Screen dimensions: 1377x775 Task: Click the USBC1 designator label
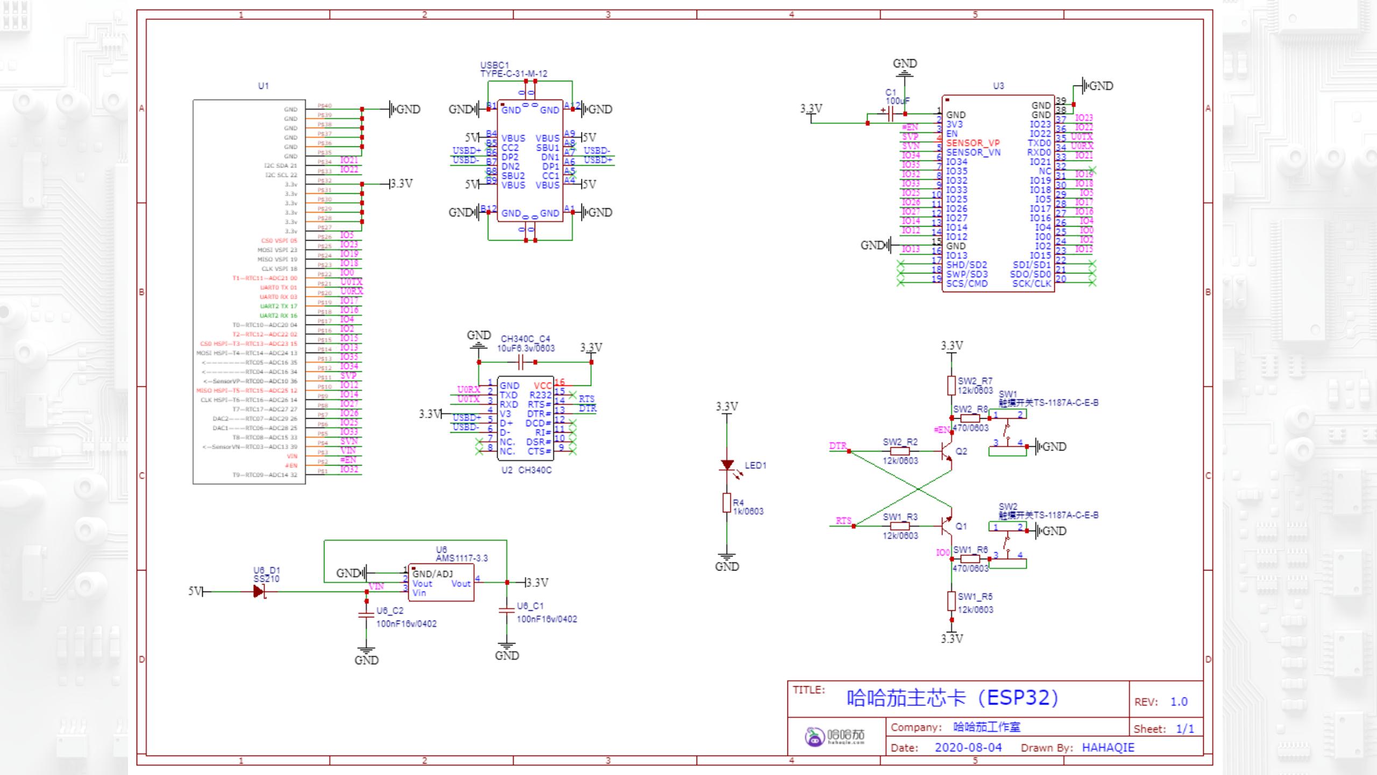coord(494,66)
